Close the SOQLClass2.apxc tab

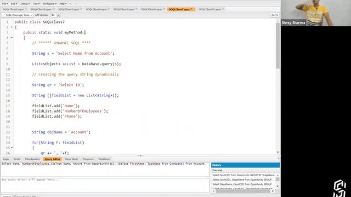54,9
